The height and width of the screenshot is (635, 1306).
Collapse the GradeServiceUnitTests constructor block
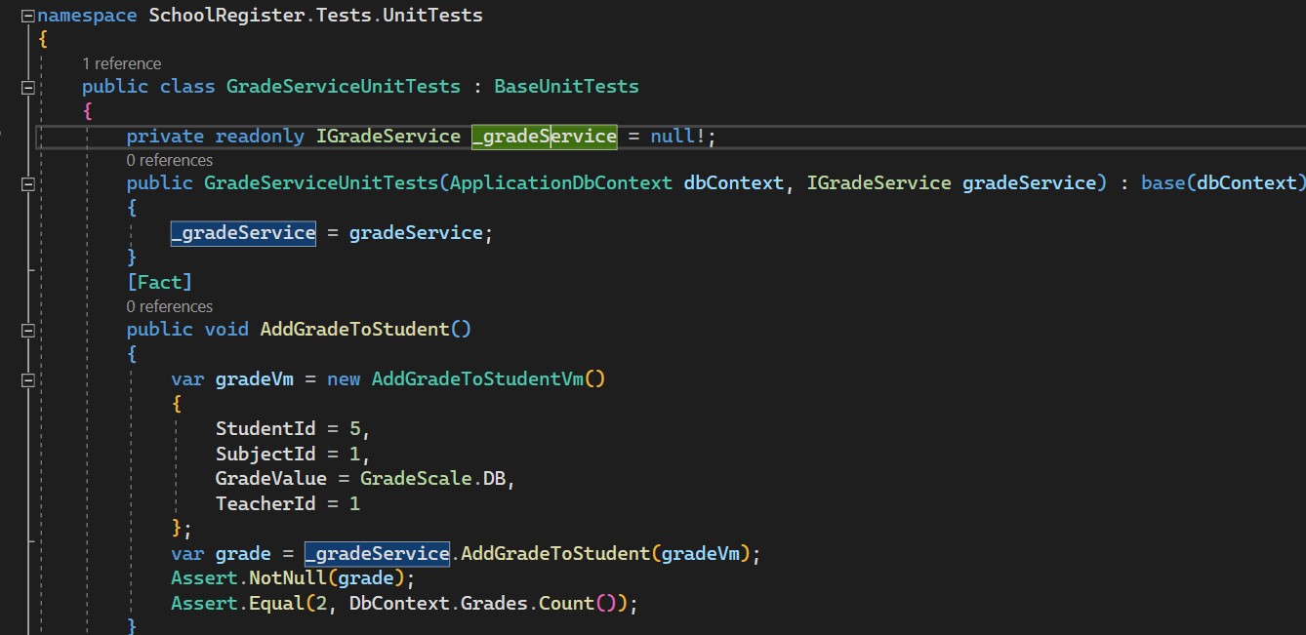click(27, 184)
